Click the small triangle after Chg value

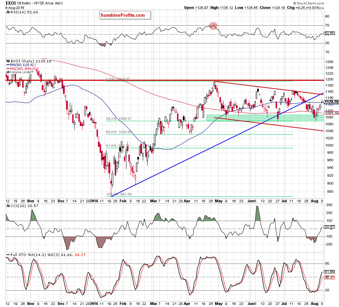[x=323, y=8]
